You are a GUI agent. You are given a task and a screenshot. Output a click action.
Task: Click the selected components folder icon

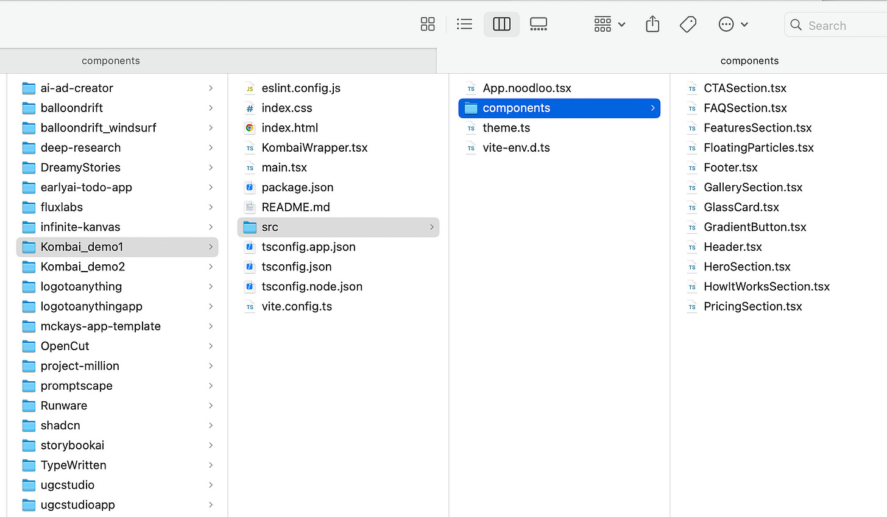(x=471, y=108)
